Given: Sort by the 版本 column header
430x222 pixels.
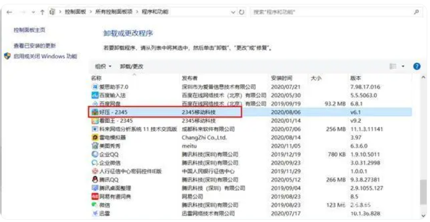Looking at the screenshot, I should pos(356,79).
